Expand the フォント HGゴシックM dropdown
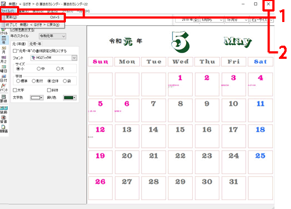Image resolution: width=291 pixels, height=209 pixels. point(54,58)
